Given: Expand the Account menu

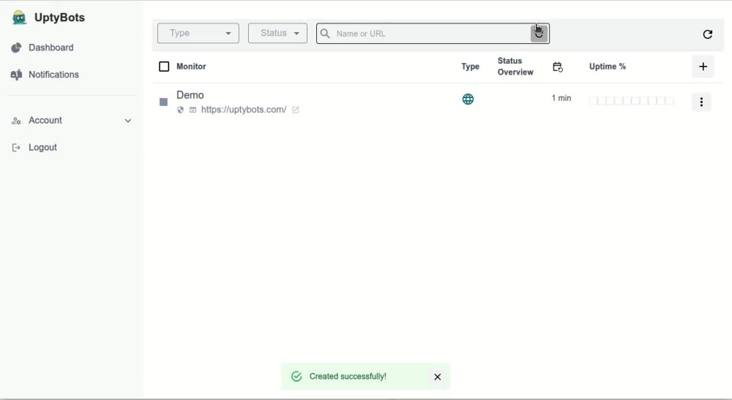Looking at the screenshot, I should 72,120.
